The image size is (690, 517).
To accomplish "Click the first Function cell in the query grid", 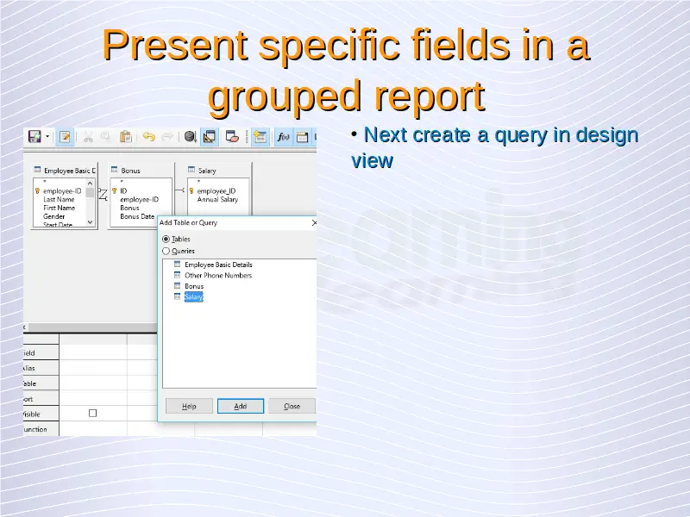I will 93,429.
